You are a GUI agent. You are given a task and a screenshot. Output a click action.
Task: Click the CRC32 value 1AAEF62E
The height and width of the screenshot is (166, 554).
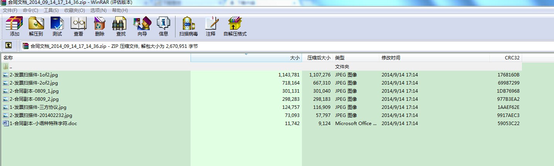[508, 107]
